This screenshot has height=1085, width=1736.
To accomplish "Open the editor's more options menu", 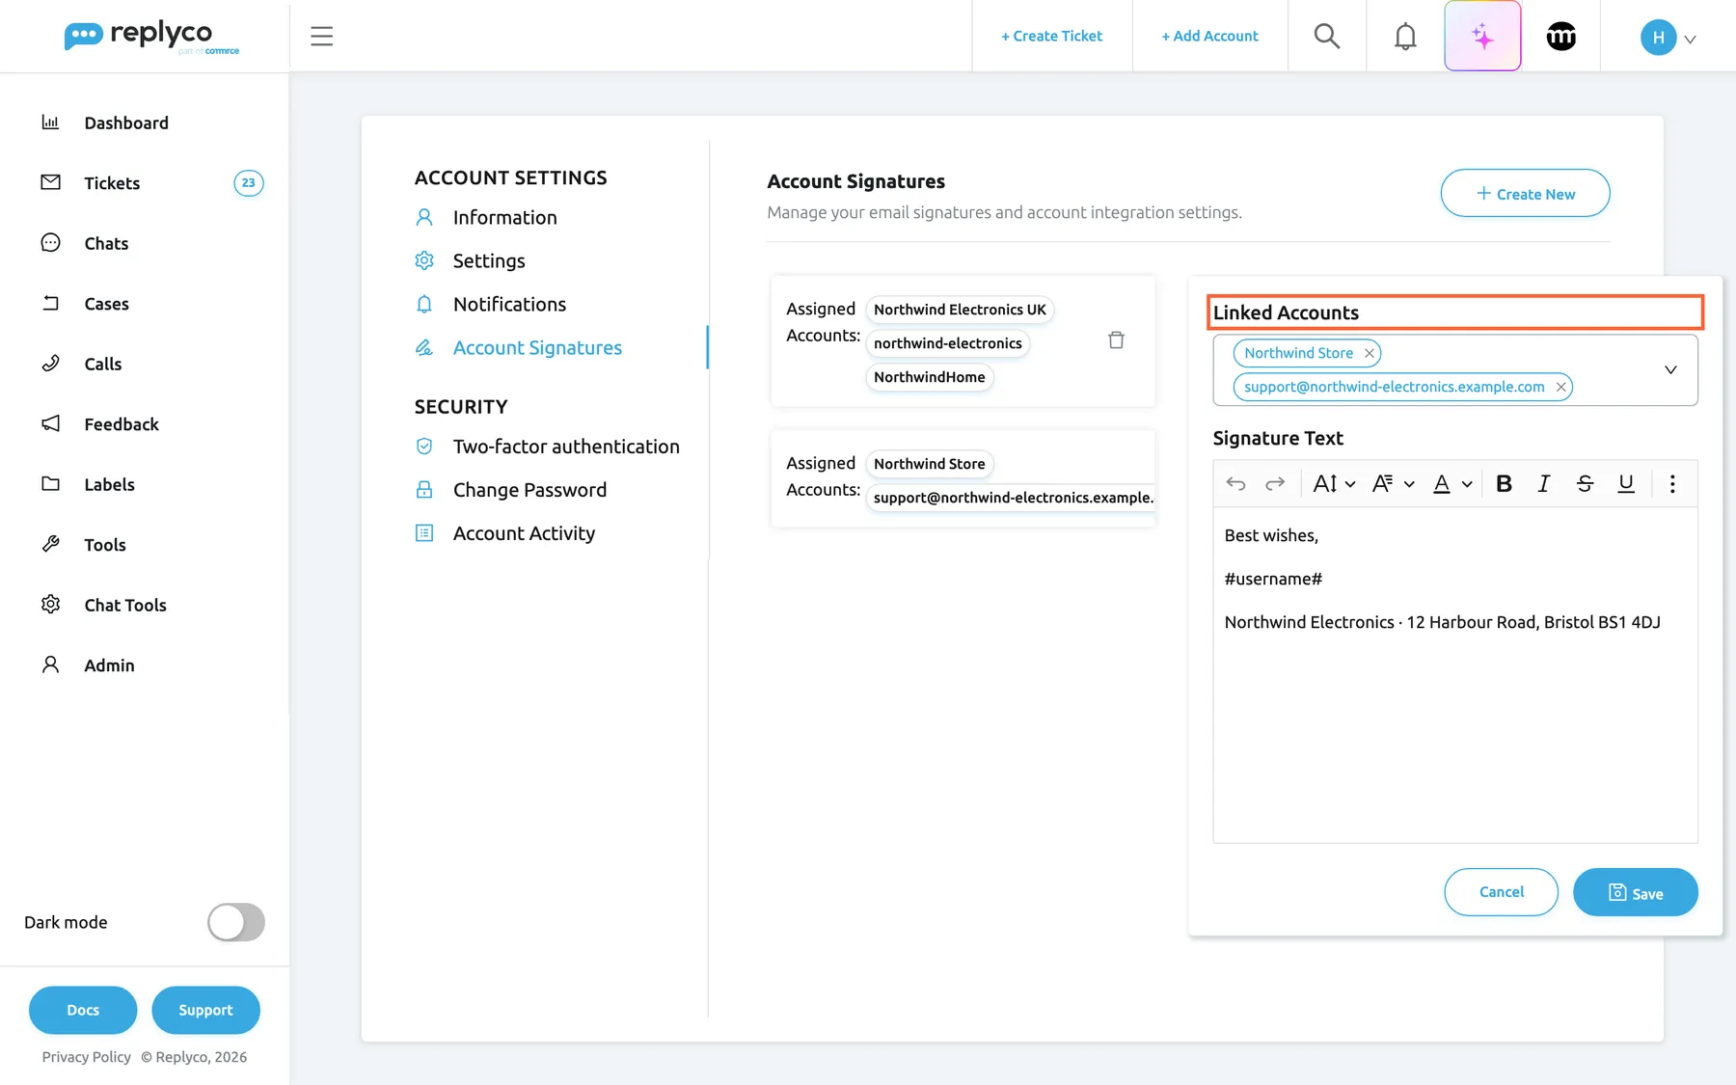I will click(1672, 483).
